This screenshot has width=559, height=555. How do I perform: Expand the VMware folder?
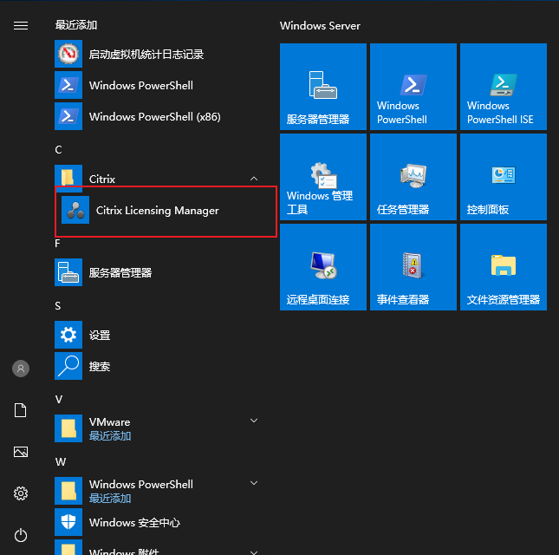pos(254,421)
